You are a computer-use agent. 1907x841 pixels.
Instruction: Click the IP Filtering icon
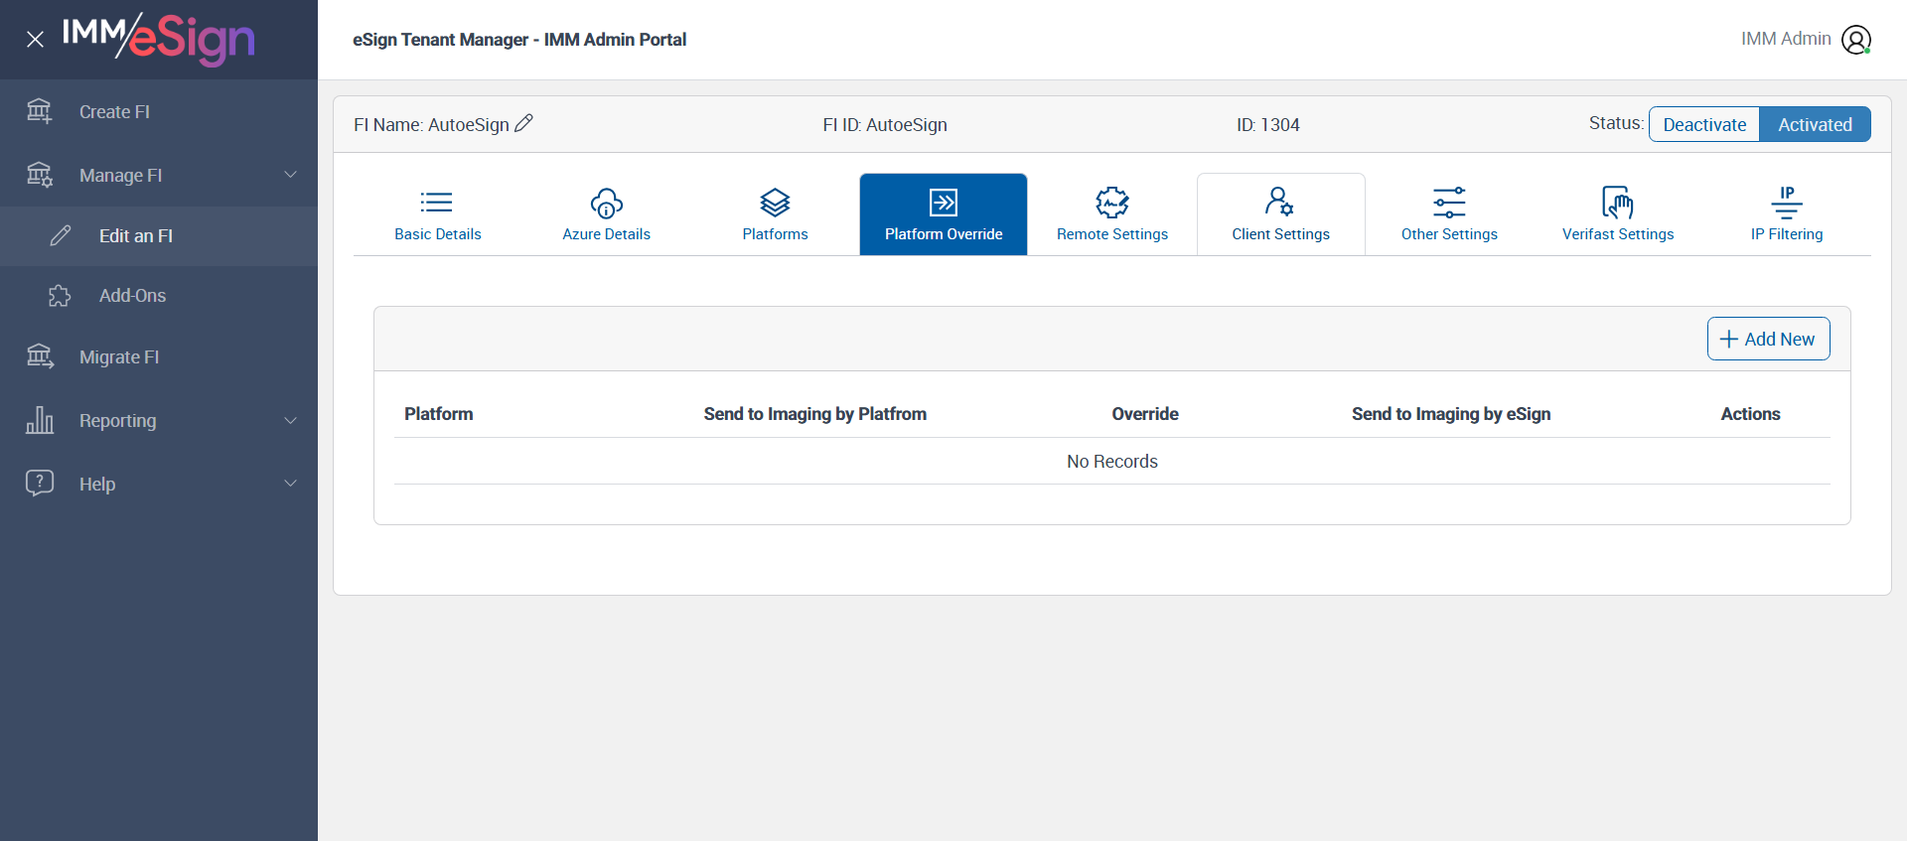tap(1787, 203)
